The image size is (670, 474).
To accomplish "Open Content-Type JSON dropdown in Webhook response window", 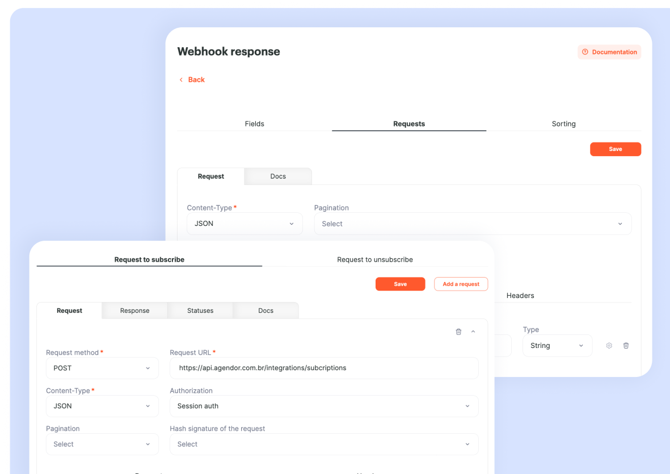I will click(245, 224).
